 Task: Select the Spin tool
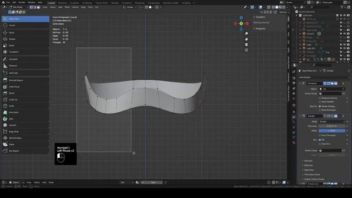click(25, 119)
